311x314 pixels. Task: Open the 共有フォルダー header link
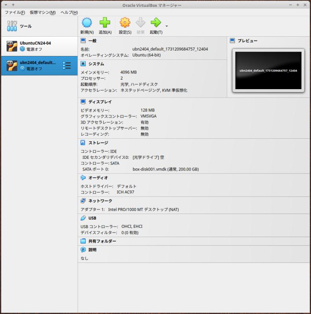(102, 241)
